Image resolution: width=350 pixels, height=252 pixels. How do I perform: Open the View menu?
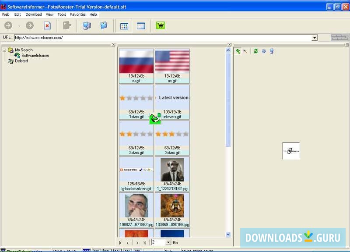click(49, 14)
